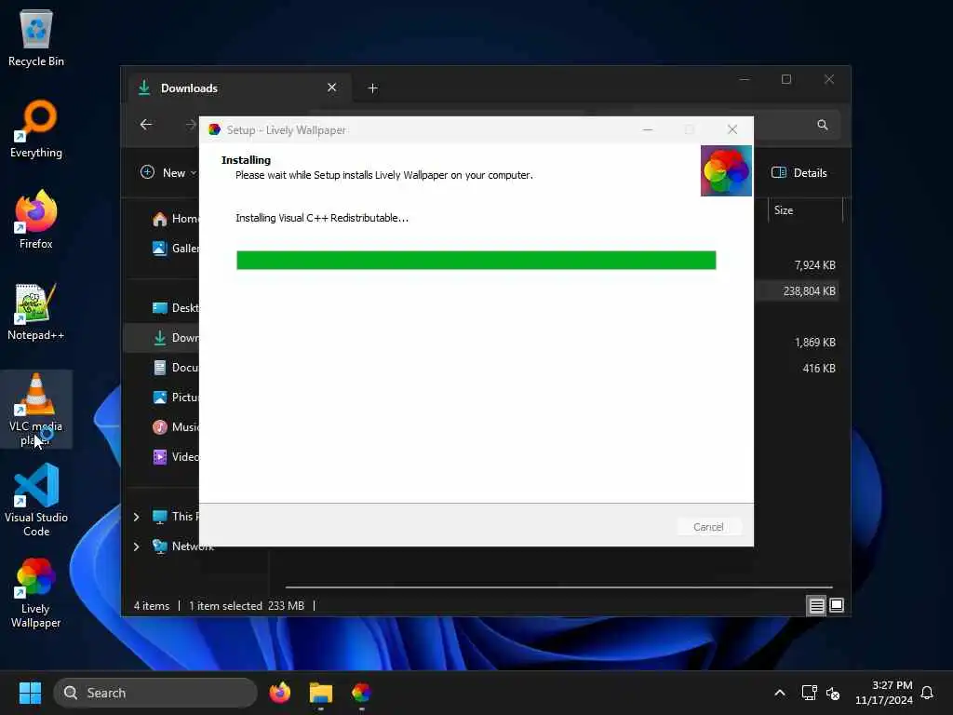Open Home in Explorer navigation pane
The width and height of the screenshot is (953, 715).
[175, 219]
